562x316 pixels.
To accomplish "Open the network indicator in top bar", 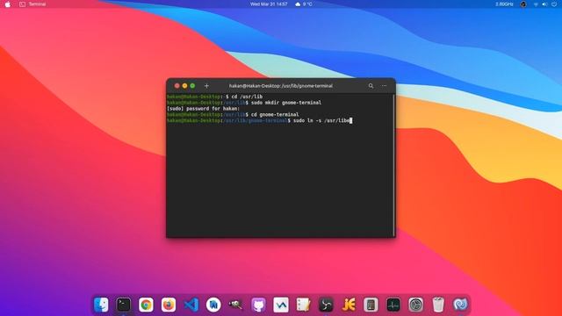I will [x=536, y=4].
